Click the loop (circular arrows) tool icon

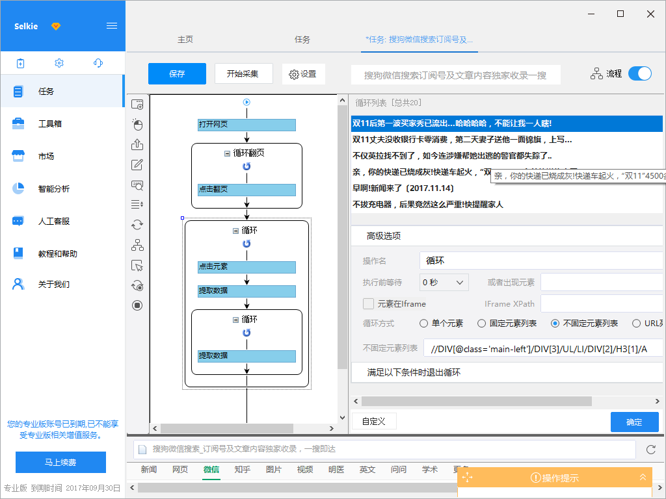click(137, 225)
